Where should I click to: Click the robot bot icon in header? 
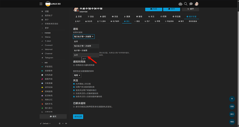[180, 4]
